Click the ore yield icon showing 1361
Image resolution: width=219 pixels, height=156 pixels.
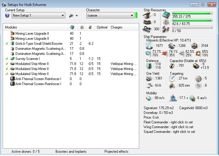pos(149,79)
